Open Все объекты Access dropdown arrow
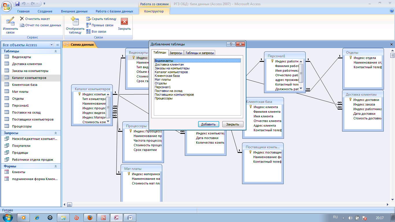 pyautogui.click(x=52, y=45)
